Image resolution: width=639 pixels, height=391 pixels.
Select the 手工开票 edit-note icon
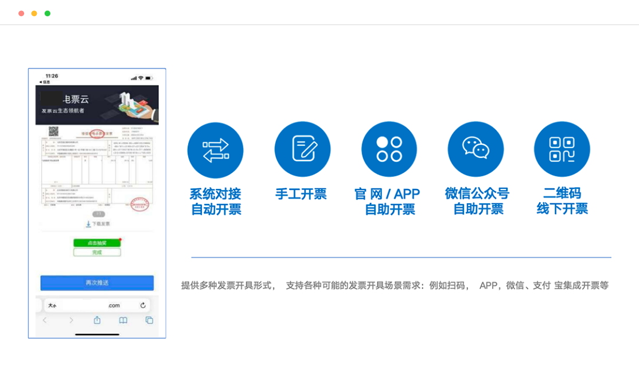click(302, 149)
